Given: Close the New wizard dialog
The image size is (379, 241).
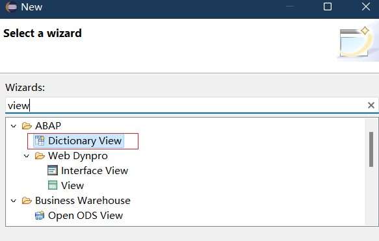Looking at the screenshot, I should (366, 6).
